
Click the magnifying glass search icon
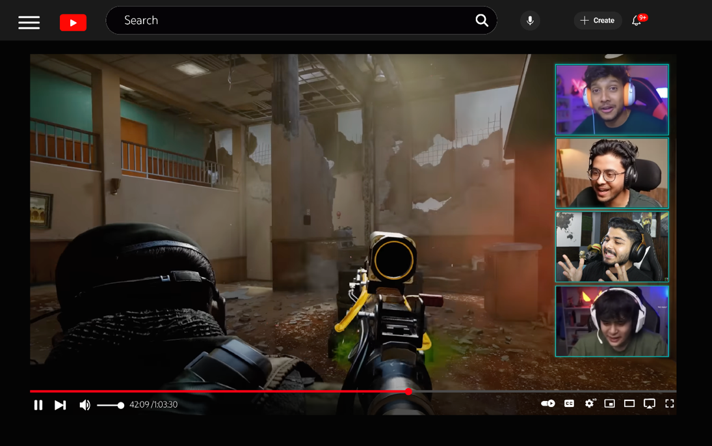click(x=482, y=20)
